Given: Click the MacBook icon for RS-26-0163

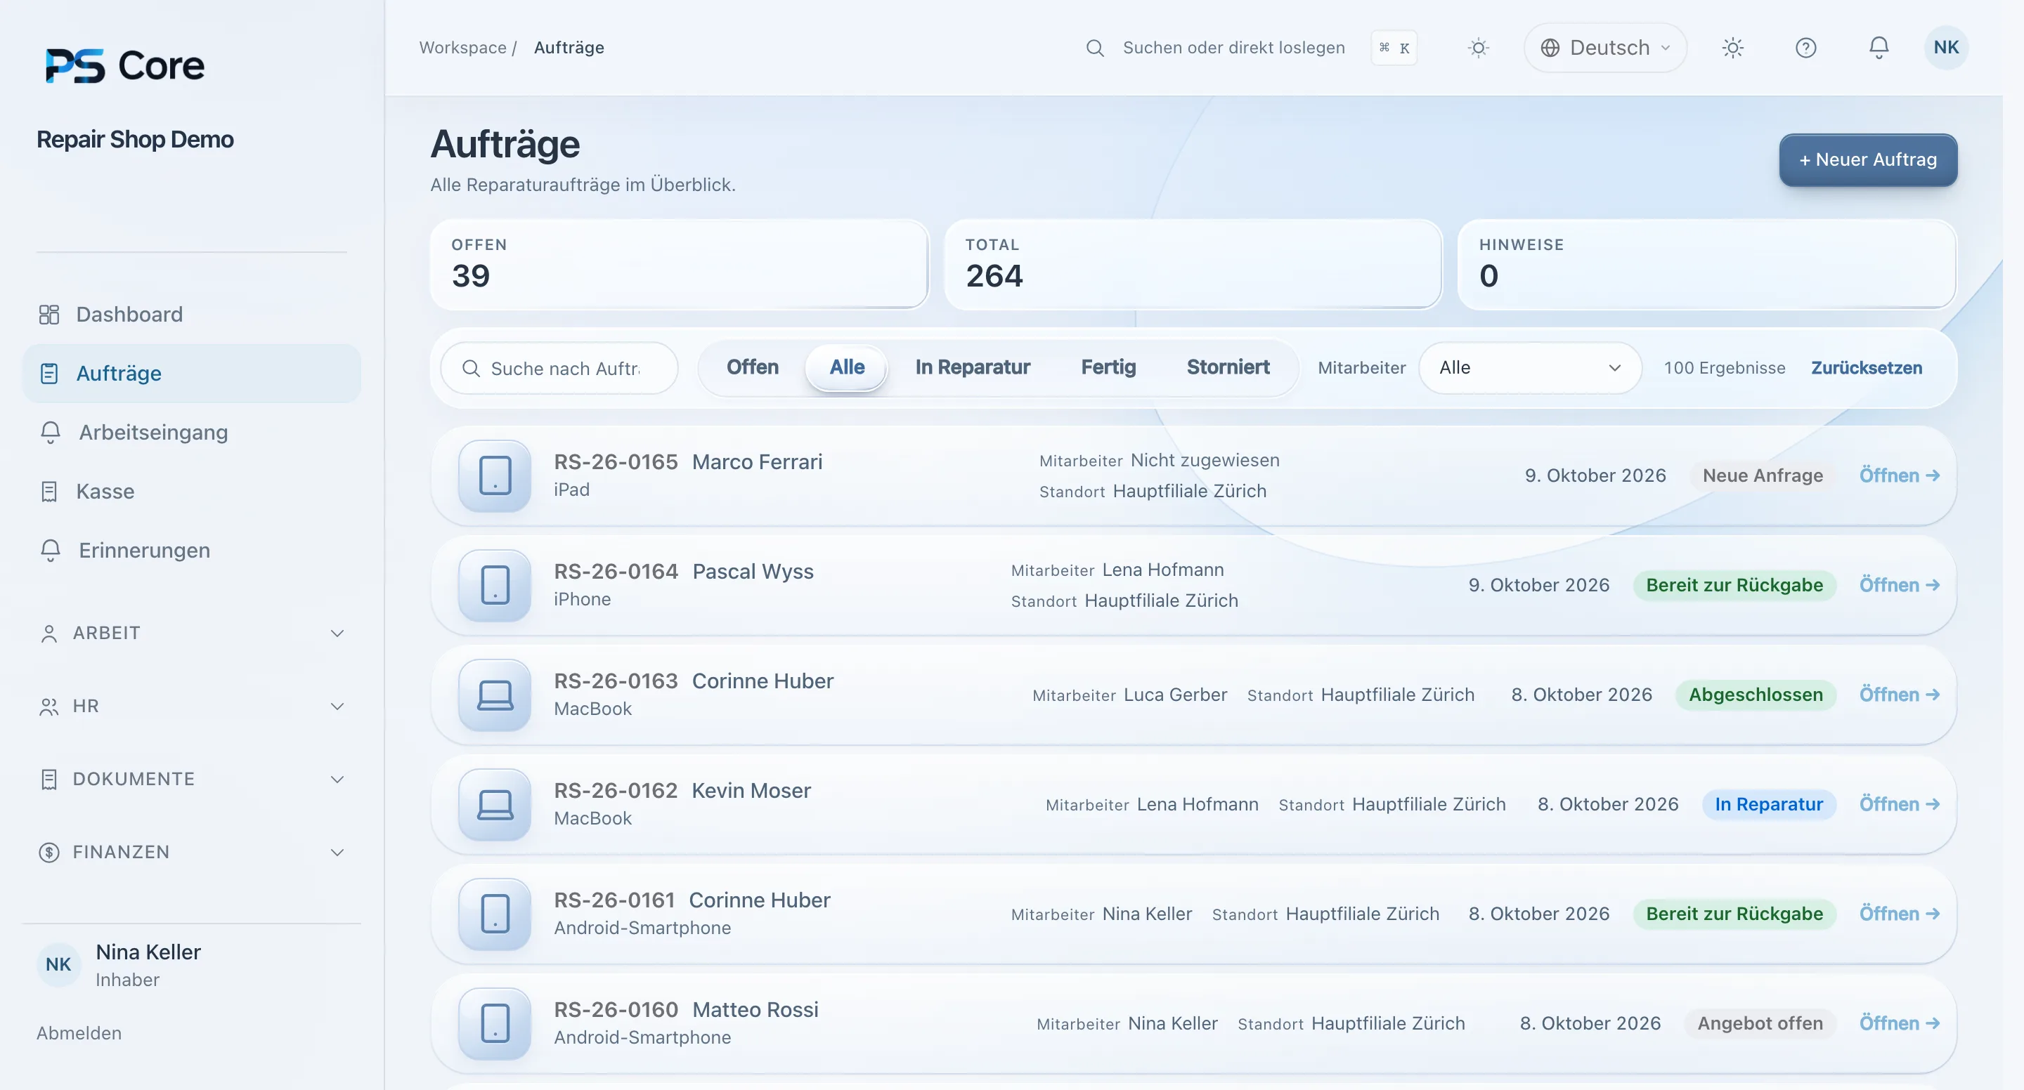Looking at the screenshot, I should coord(495,694).
